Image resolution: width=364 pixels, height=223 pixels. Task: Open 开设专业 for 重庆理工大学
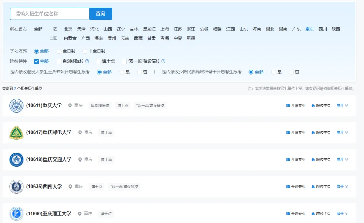tap(296, 214)
